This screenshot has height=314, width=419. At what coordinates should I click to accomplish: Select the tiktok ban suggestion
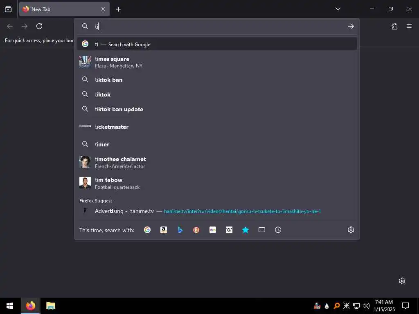217,80
